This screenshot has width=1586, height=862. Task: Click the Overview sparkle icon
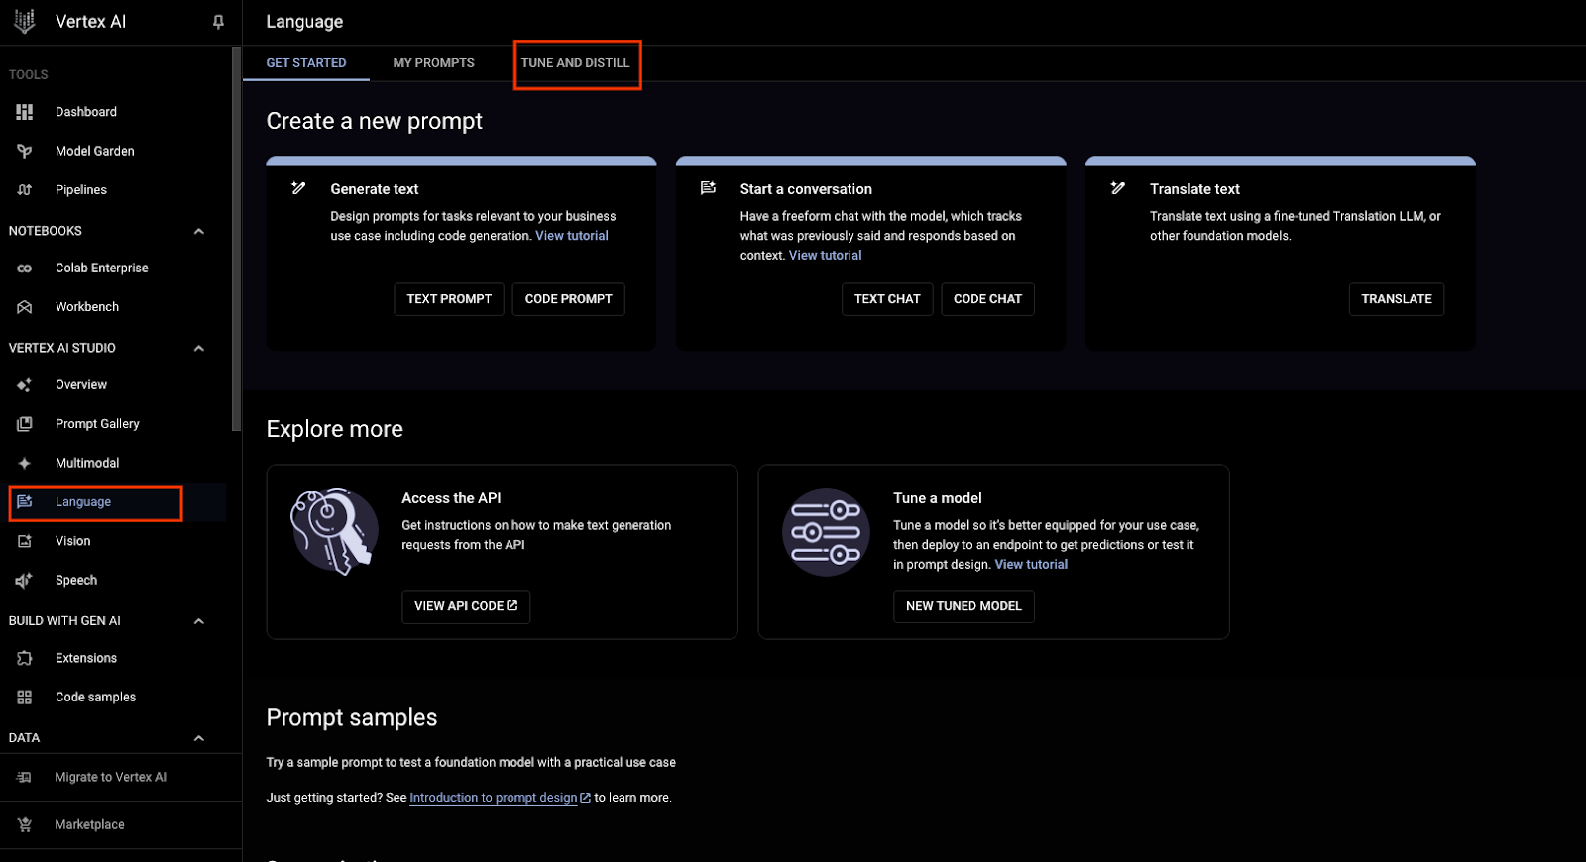click(25, 385)
